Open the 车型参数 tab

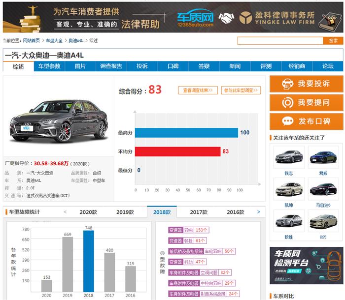tap(49, 66)
